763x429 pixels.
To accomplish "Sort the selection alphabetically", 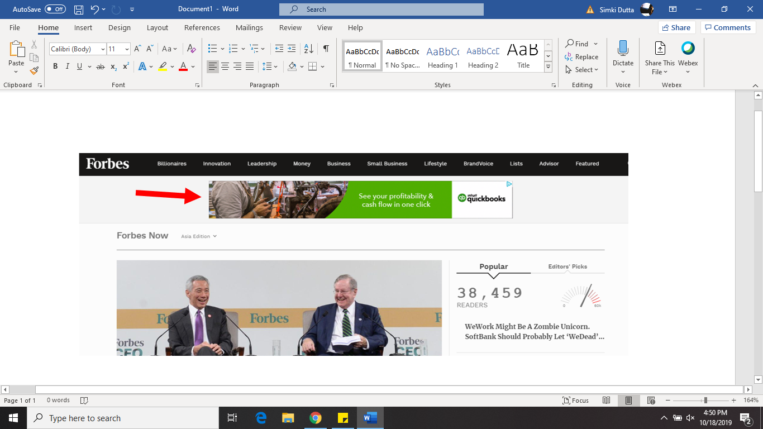I will [x=308, y=49].
